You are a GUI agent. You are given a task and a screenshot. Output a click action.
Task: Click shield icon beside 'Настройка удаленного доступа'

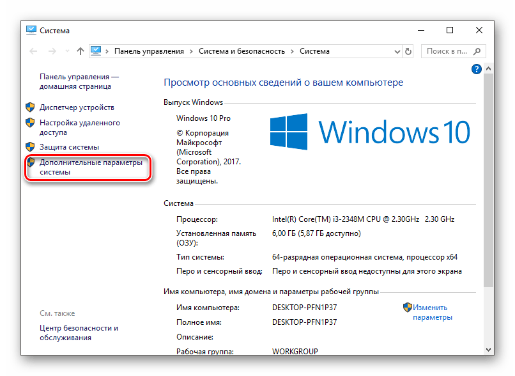(30, 123)
